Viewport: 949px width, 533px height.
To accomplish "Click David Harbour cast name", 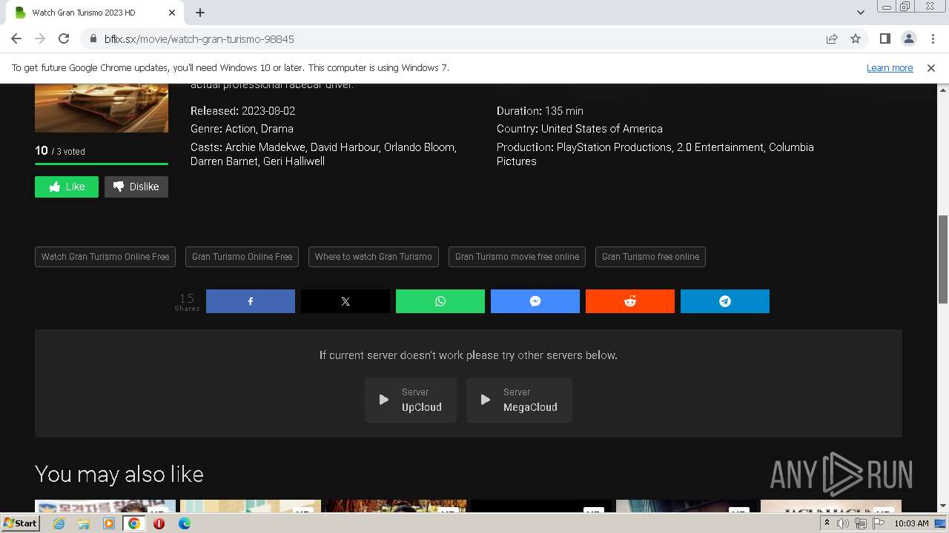I will point(345,147).
